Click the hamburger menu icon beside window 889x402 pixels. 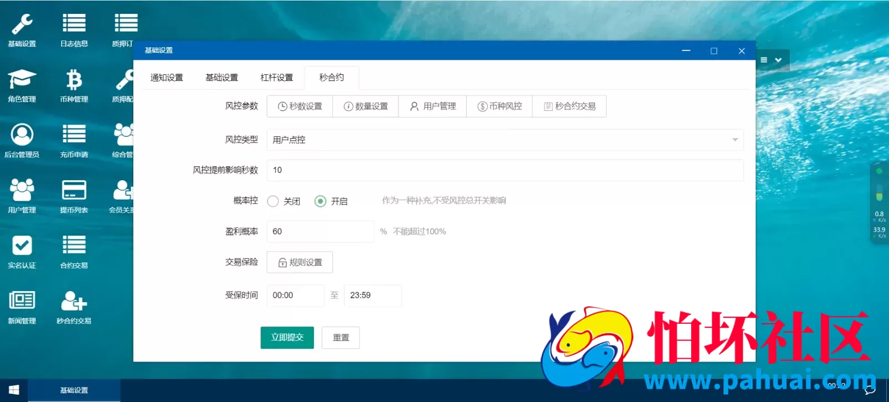pyautogui.click(x=764, y=60)
